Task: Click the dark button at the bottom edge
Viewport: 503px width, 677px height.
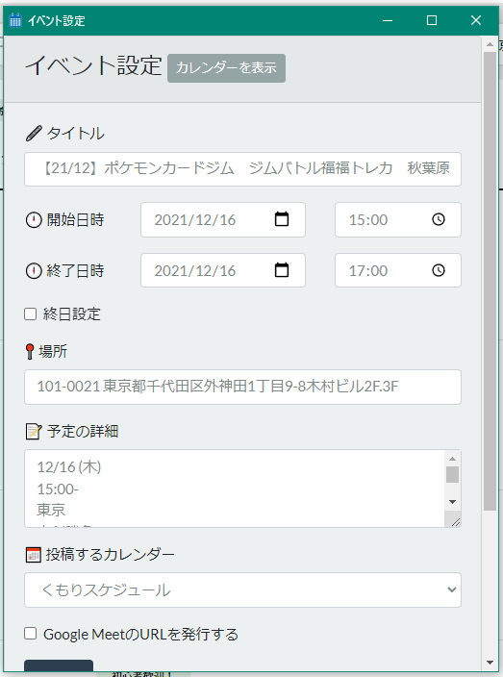Action: [x=59, y=665]
